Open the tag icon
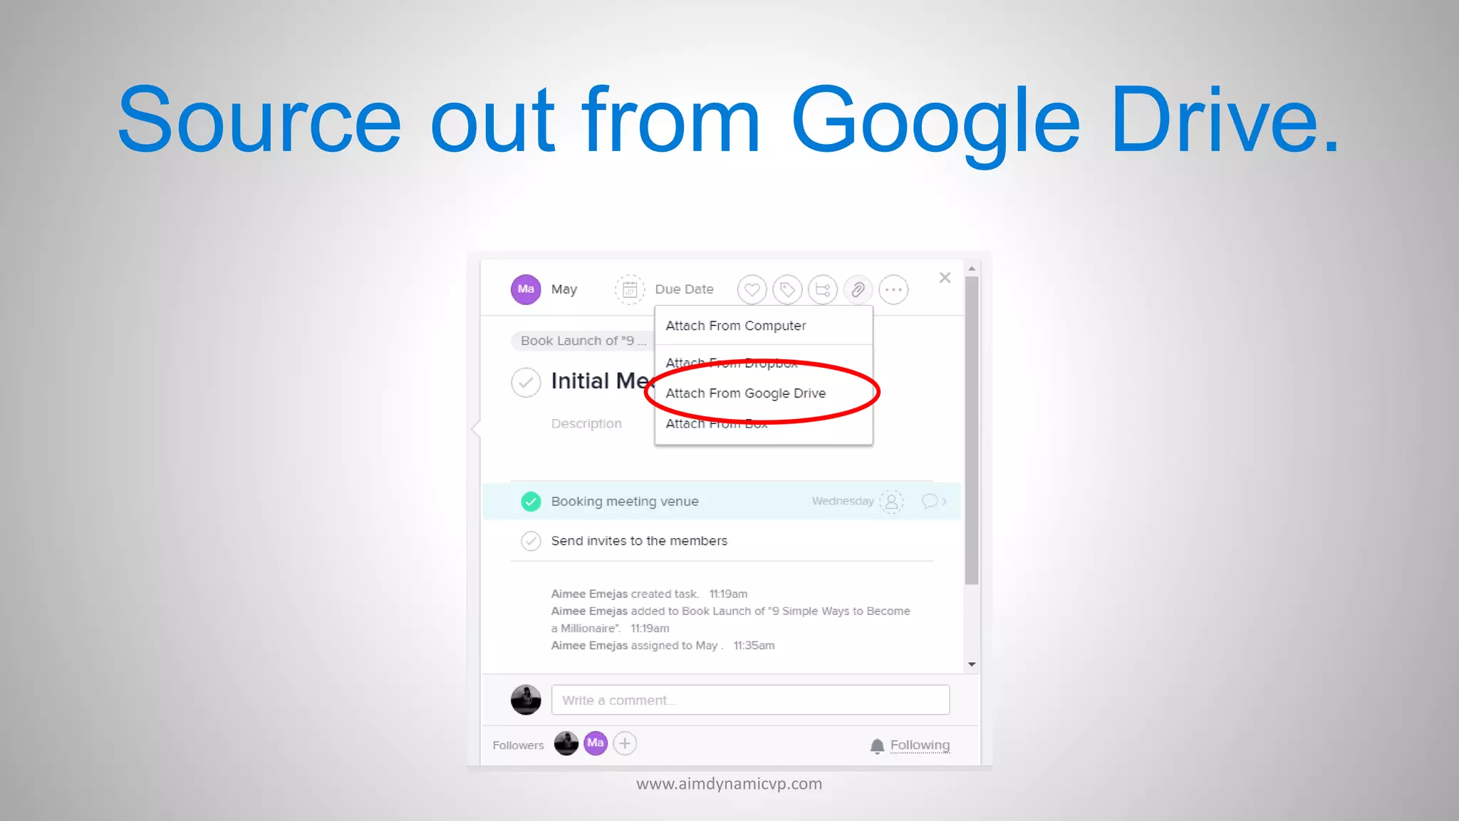Image resolution: width=1459 pixels, height=821 pixels. tap(787, 290)
